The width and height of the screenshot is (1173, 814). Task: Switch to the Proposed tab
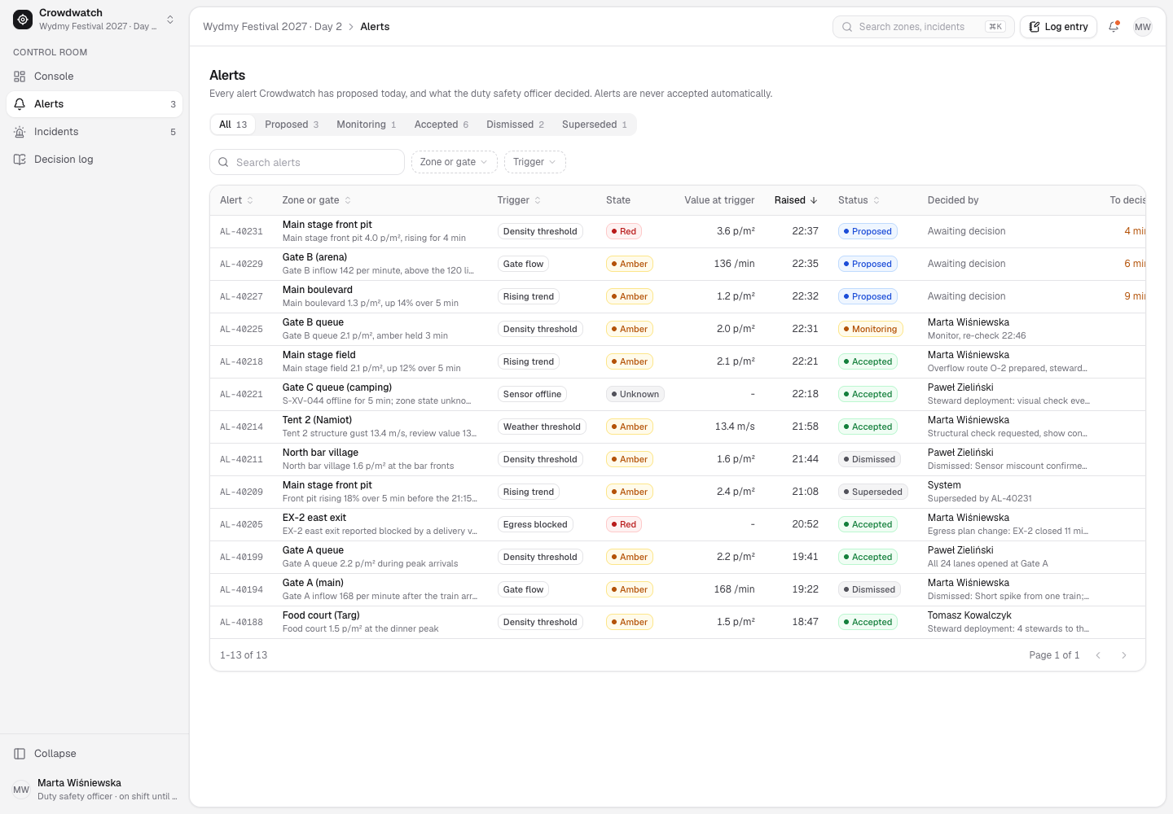pos(292,125)
